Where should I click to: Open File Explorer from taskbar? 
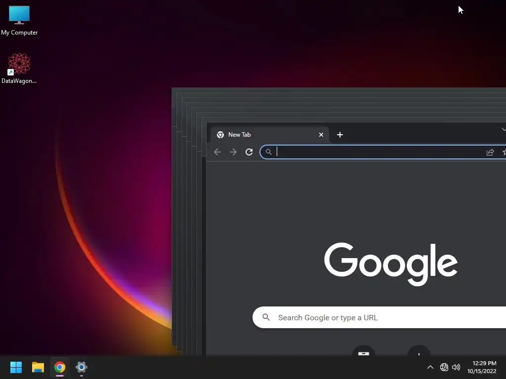38,367
